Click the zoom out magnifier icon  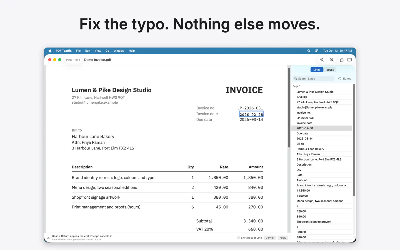tap(322, 60)
